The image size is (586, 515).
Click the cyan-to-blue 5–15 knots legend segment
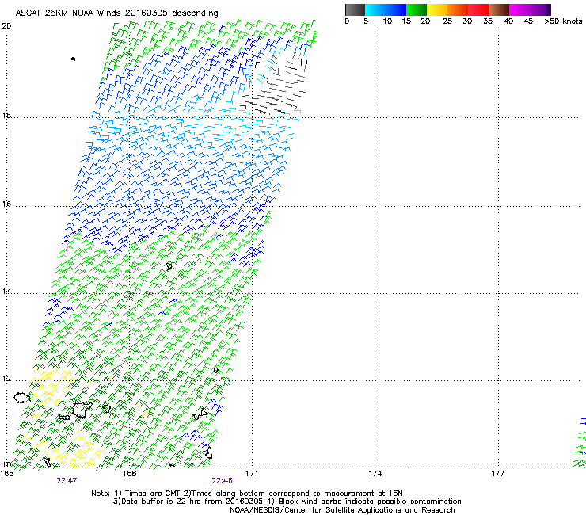click(x=386, y=10)
